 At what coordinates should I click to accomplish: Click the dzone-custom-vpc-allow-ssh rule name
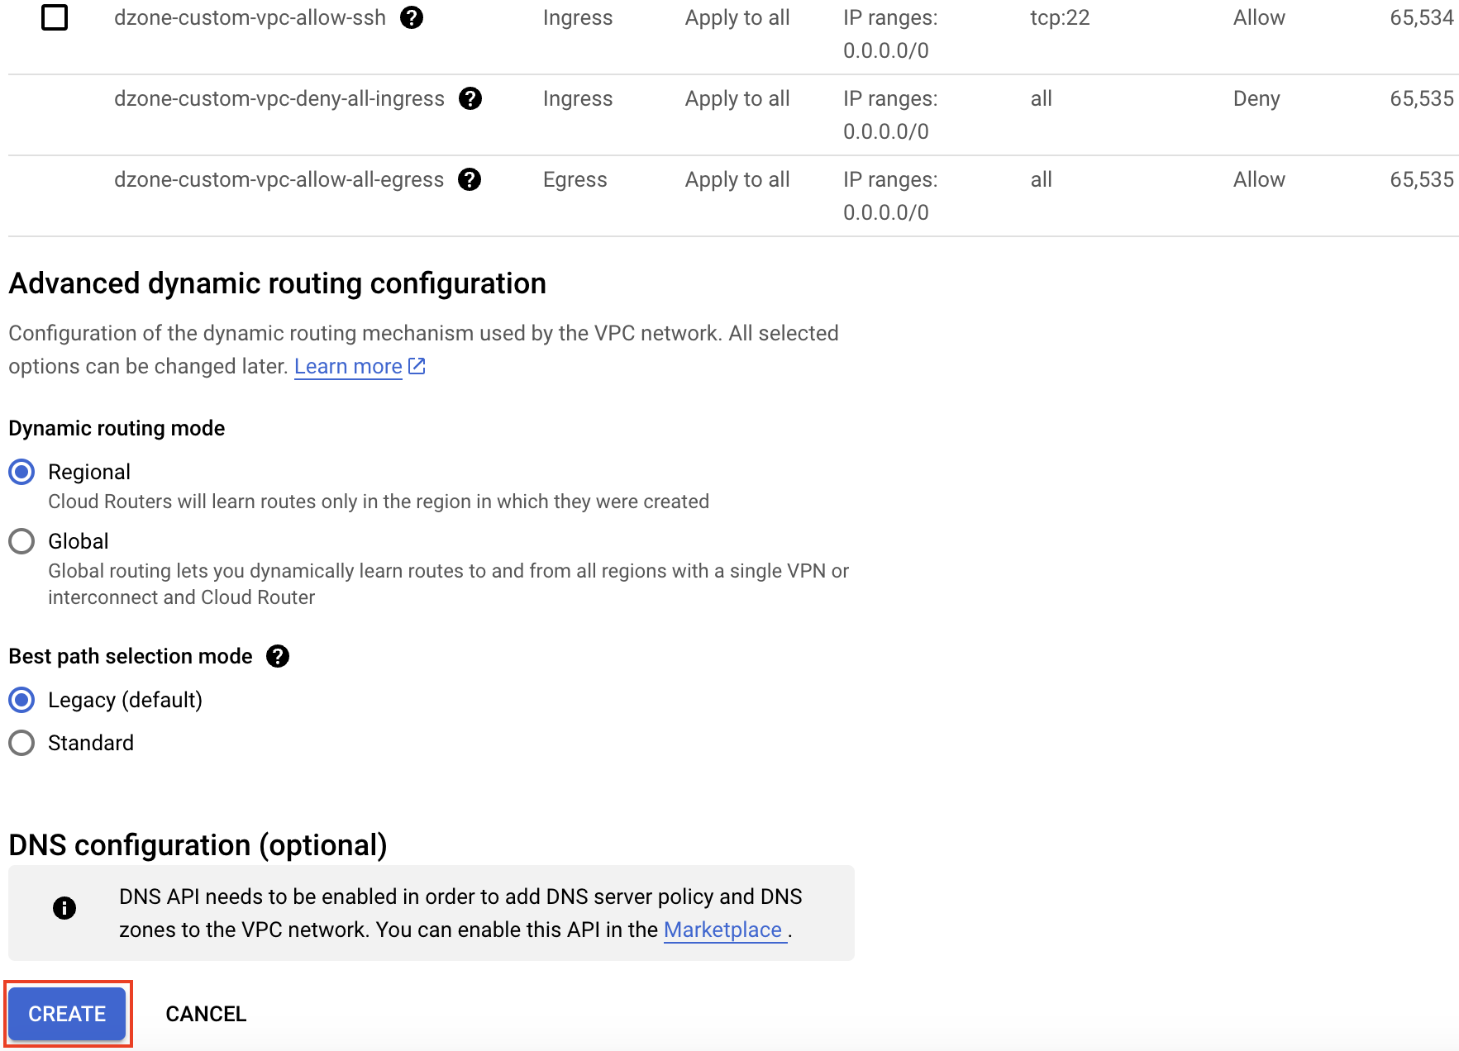[x=249, y=17]
